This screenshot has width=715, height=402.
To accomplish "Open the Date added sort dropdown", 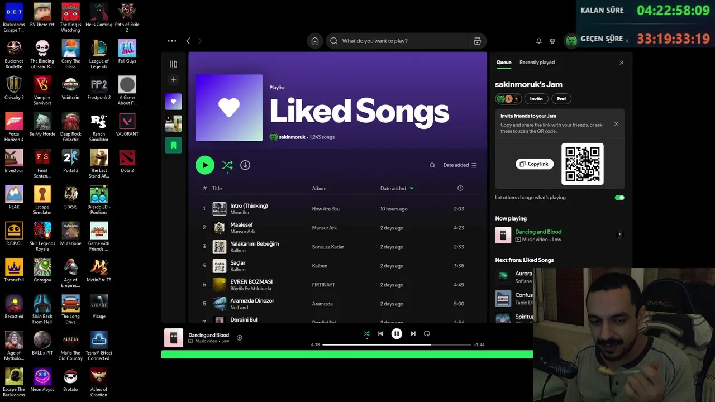I will pos(460,165).
